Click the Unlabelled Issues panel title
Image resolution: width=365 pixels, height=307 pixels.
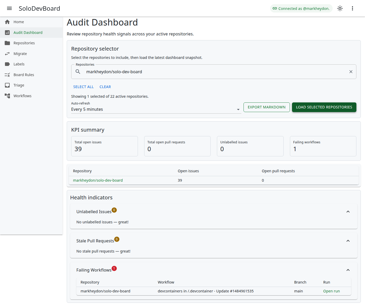(x=94, y=212)
